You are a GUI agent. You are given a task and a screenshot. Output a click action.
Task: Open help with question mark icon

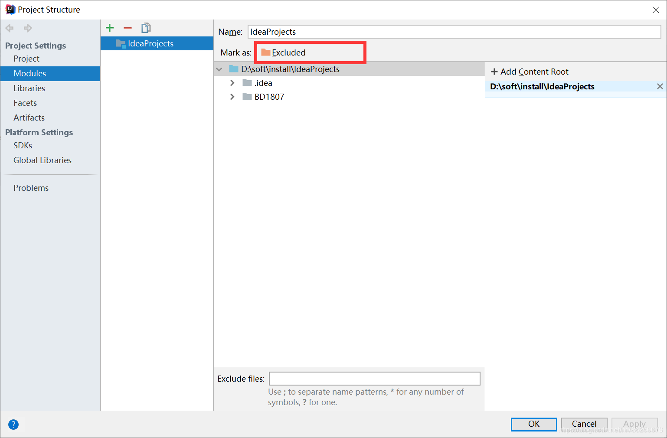click(13, 425)
